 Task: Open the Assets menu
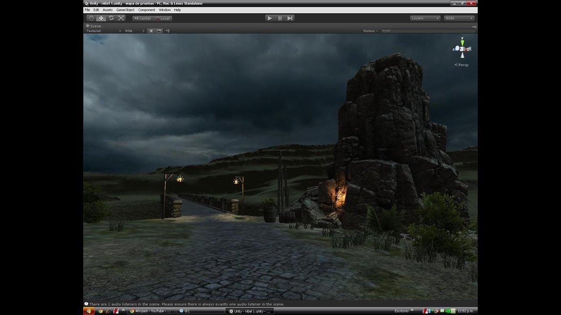[107, 10]
